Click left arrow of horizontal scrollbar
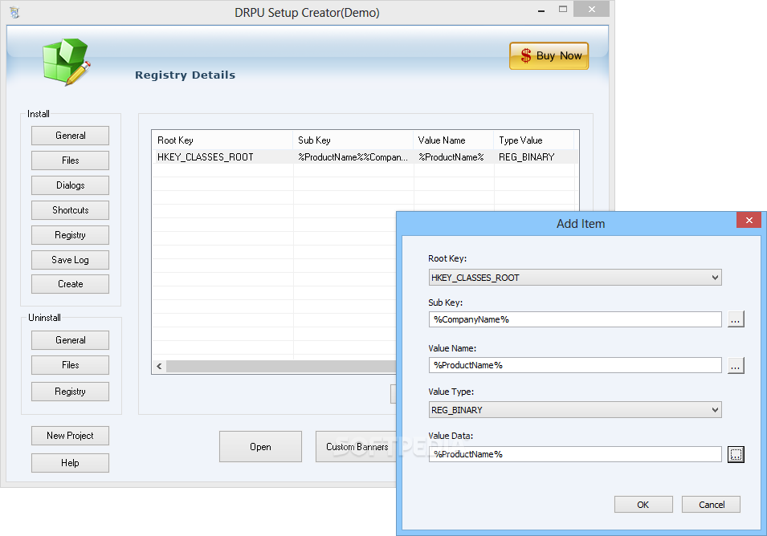Image resolution: width=767 pixels, height=536 pixels. pos(159,366)
